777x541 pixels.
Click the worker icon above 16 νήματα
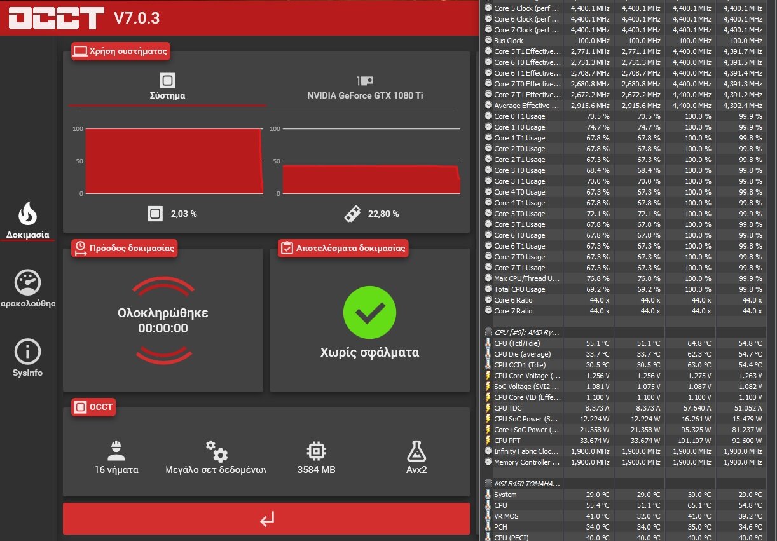[116, 450]
